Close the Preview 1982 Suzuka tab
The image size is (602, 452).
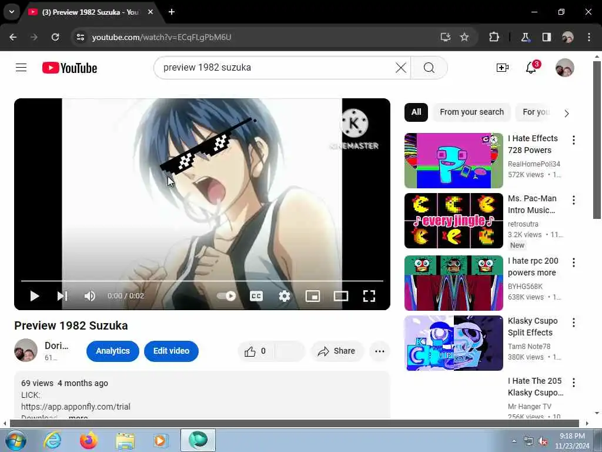tap(150, 12)
